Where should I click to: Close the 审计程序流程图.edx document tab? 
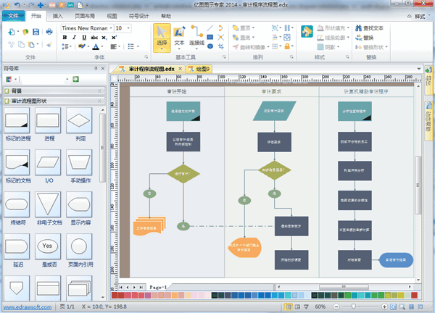180,69
